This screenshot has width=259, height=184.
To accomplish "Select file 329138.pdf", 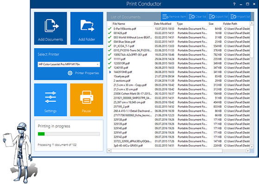I will pyautogui.click(x=120, y=120).
